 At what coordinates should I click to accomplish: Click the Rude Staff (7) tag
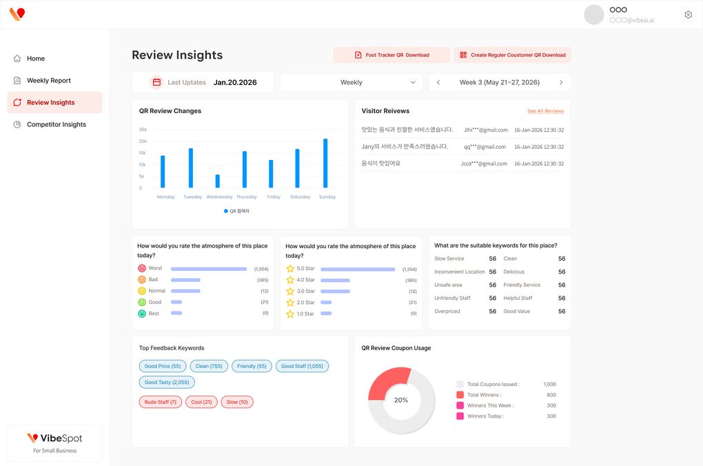click(x=160, y=402)
